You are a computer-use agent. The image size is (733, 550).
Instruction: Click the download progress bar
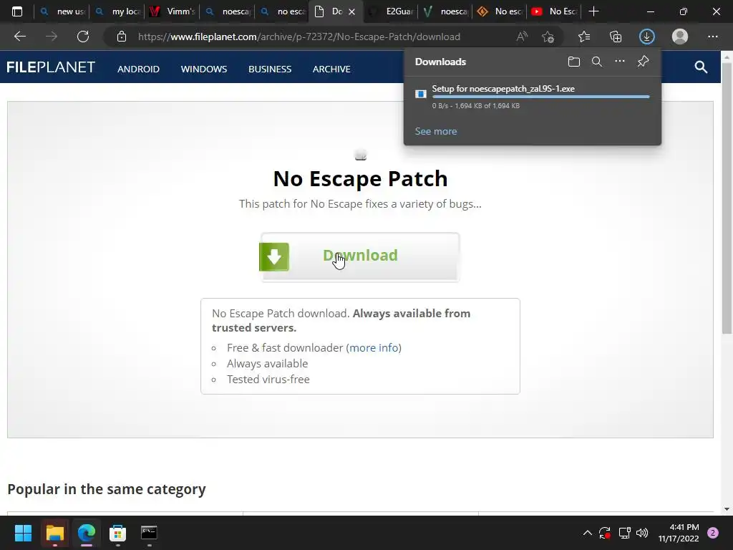pos(541,97)
